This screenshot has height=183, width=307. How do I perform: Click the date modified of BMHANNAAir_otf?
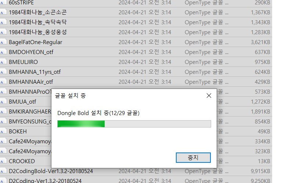[x=145, y=82]
